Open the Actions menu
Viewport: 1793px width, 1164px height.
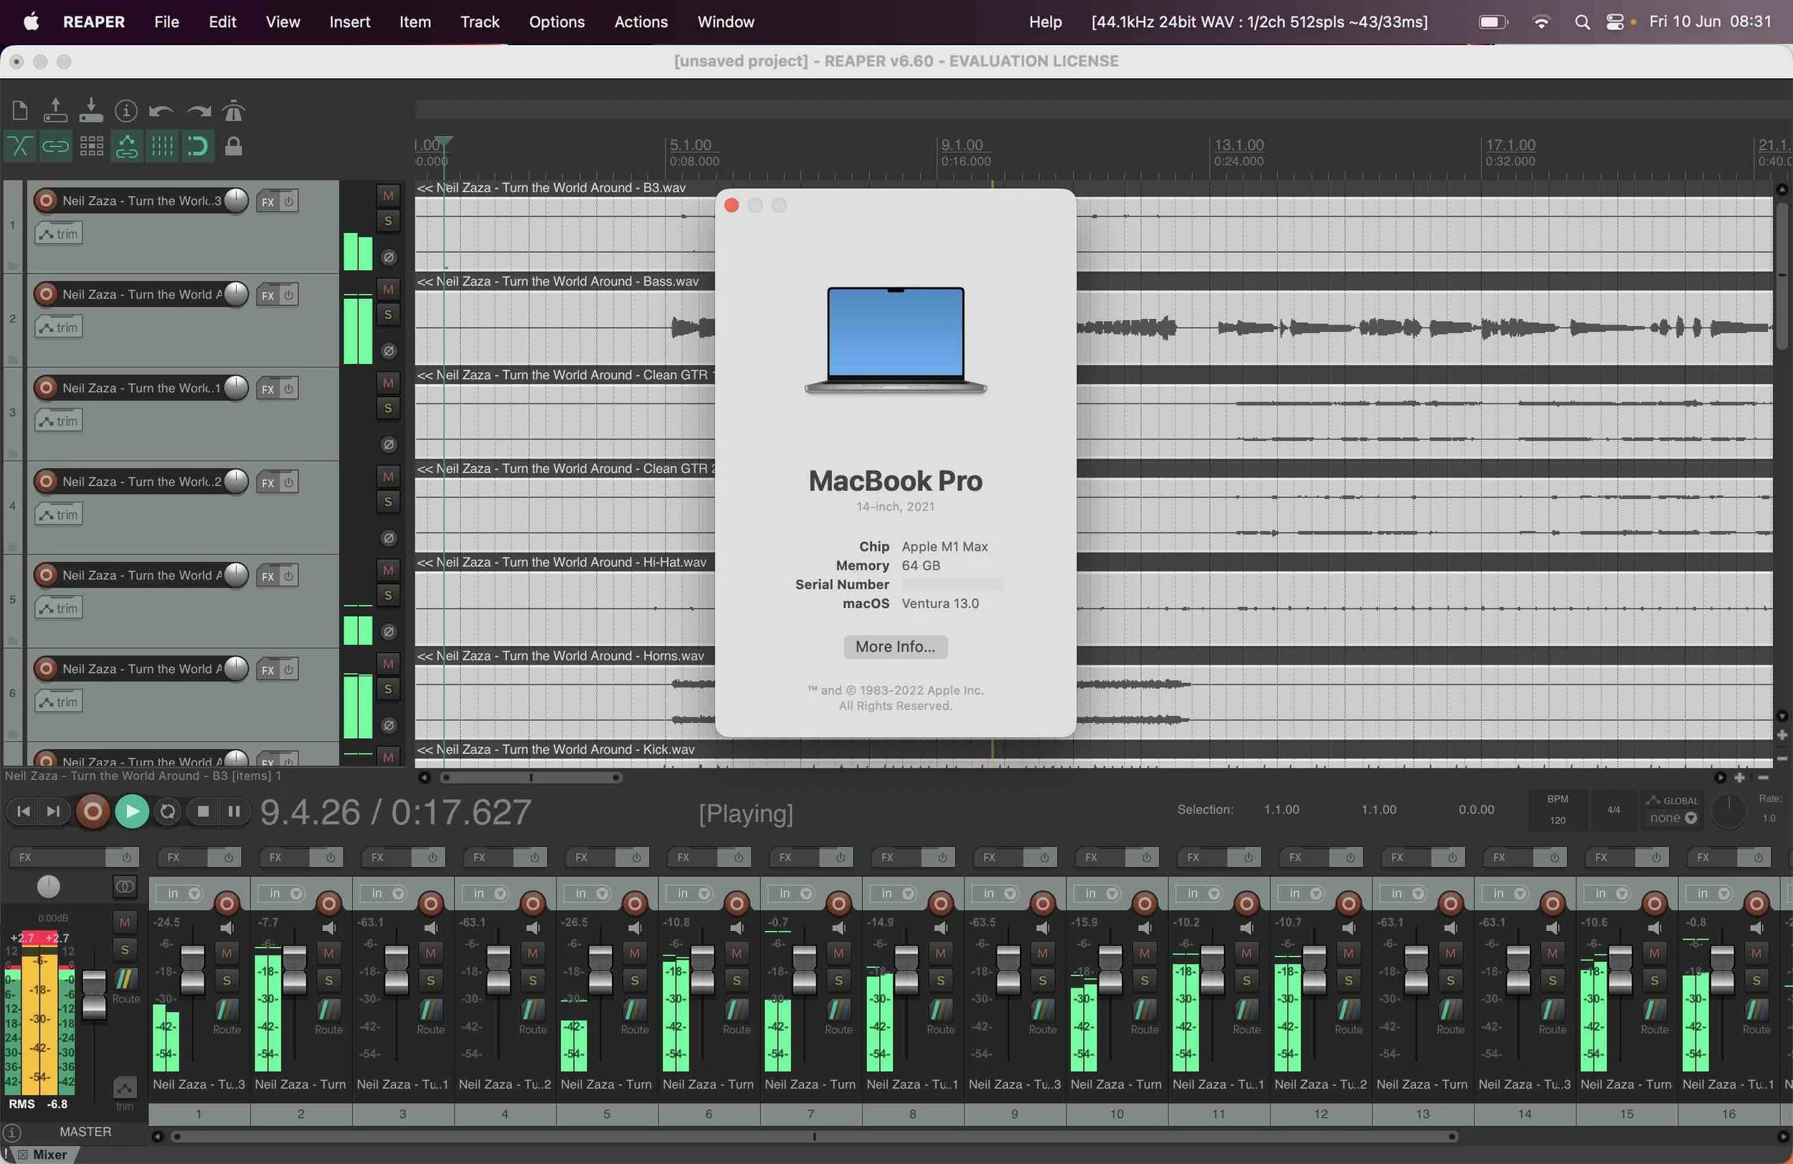640,22
